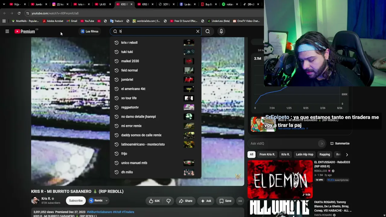
Task: Pick the 'tuki tuki' search suggestion
Action: [x=155, y=52]
